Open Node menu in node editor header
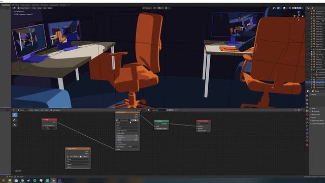Image resolution: width=325 pixels, height=183 pixels. (47, 110)
